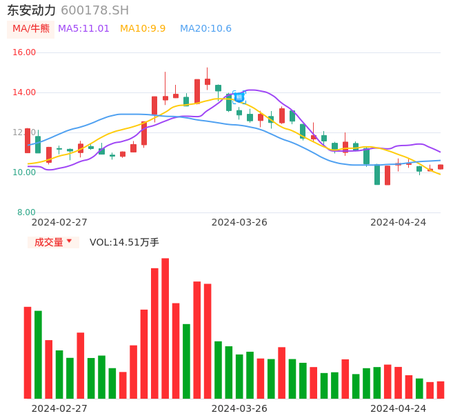Click the first red volume bar on the left

coord(28,352)
